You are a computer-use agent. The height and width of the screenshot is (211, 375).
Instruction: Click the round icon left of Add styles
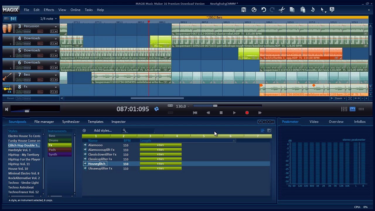click(x=84, y=130)
